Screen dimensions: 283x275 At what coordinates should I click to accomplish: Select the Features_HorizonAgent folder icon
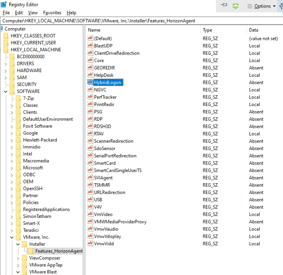pos(31,251)
